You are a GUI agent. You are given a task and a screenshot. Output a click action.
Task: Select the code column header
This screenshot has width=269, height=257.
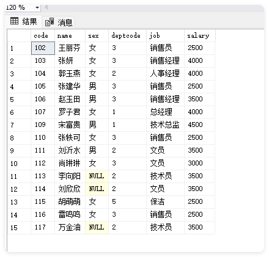pyautogui.click(x=43, y=35)
